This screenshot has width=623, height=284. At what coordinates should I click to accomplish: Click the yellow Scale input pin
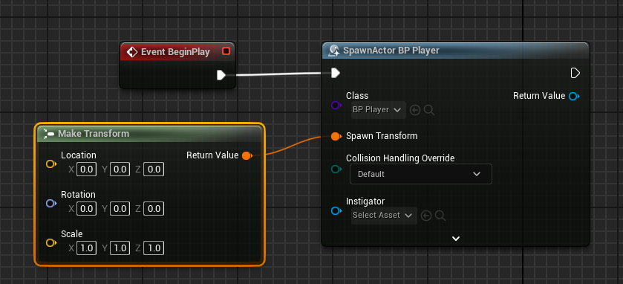point(51,242)
